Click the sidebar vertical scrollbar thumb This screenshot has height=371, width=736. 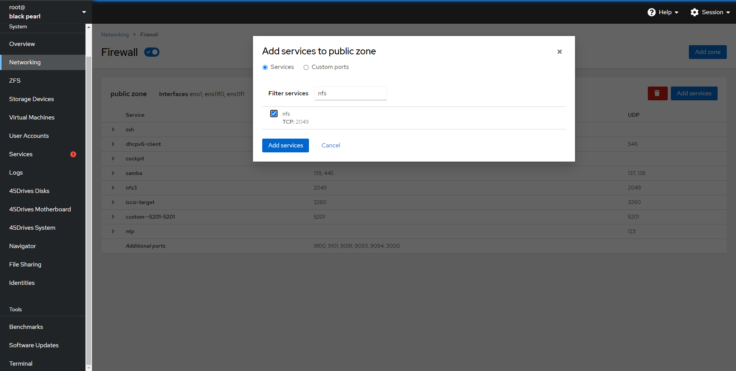pos(89,211)
